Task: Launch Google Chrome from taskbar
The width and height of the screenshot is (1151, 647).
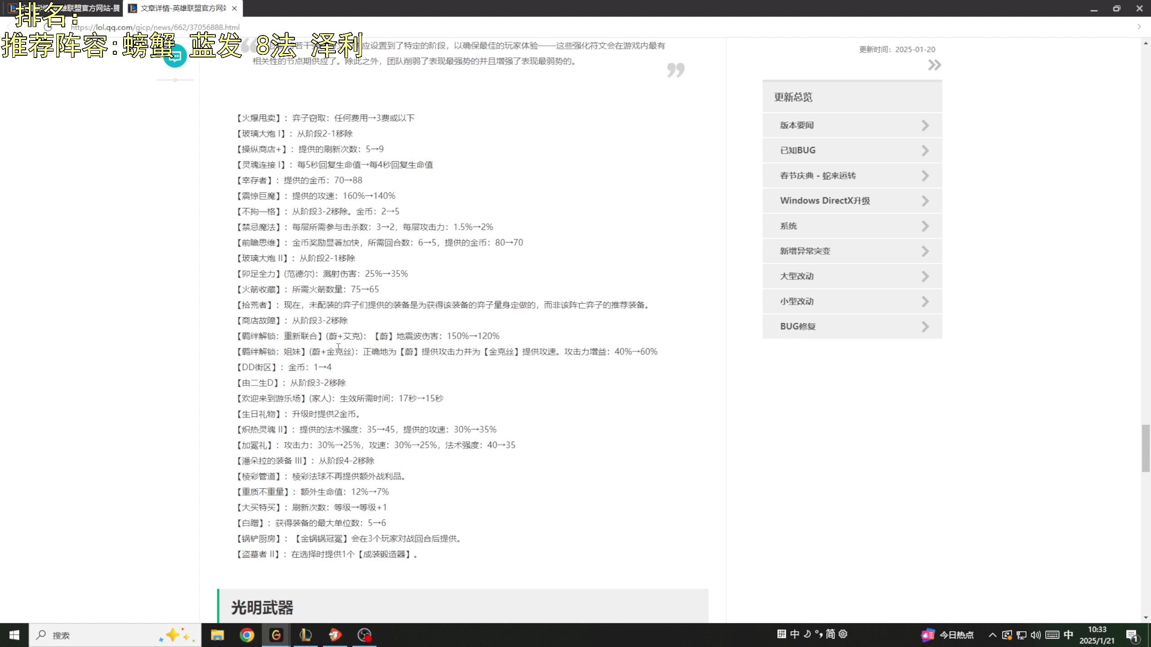Action: (247, 635)
